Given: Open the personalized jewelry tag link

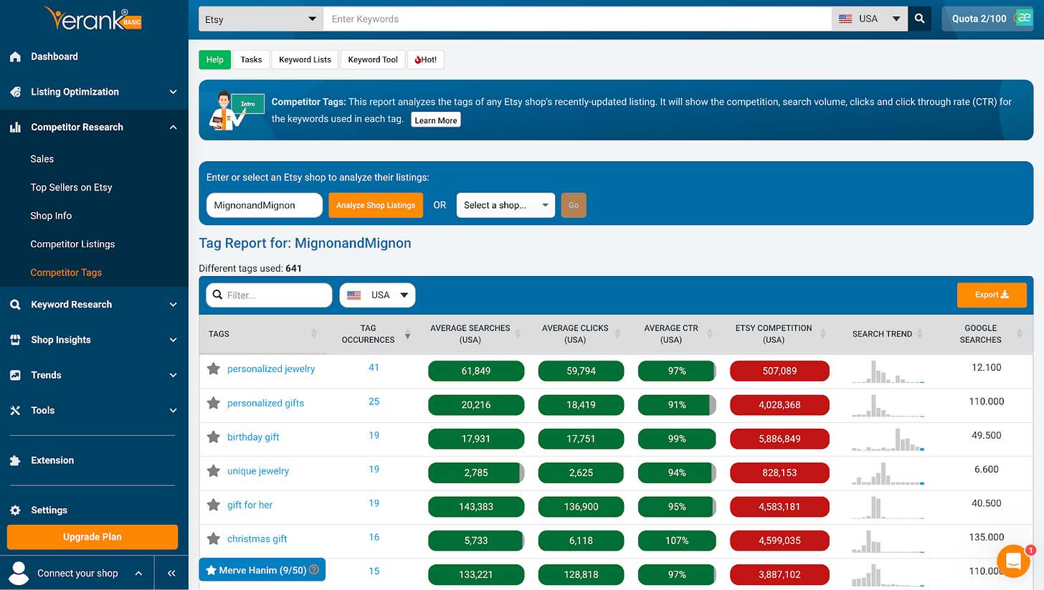Looking at the screenshot, I should 271,369.
